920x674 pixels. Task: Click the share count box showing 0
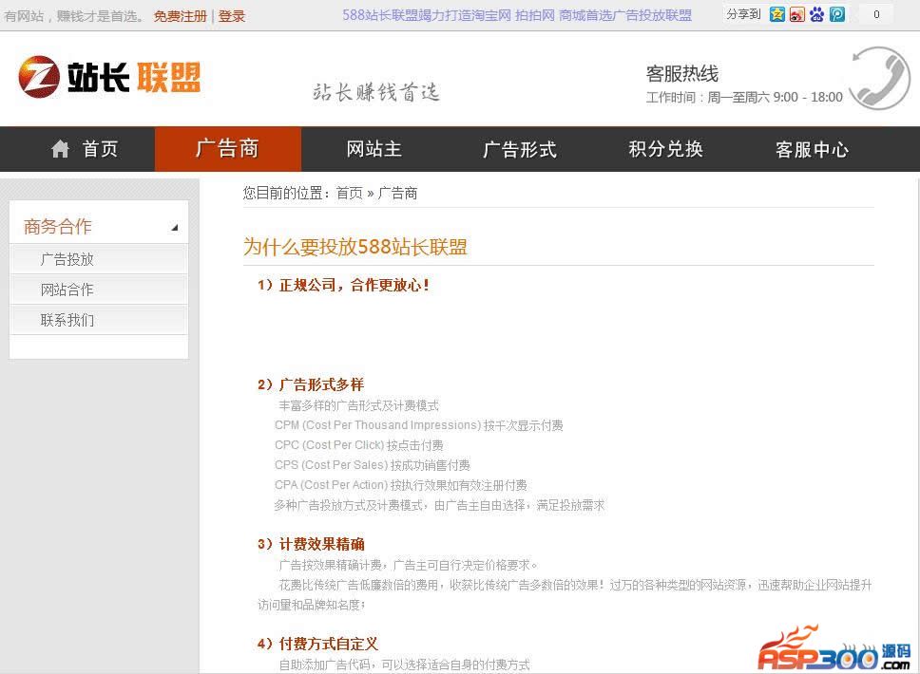(x=876, y=14)
